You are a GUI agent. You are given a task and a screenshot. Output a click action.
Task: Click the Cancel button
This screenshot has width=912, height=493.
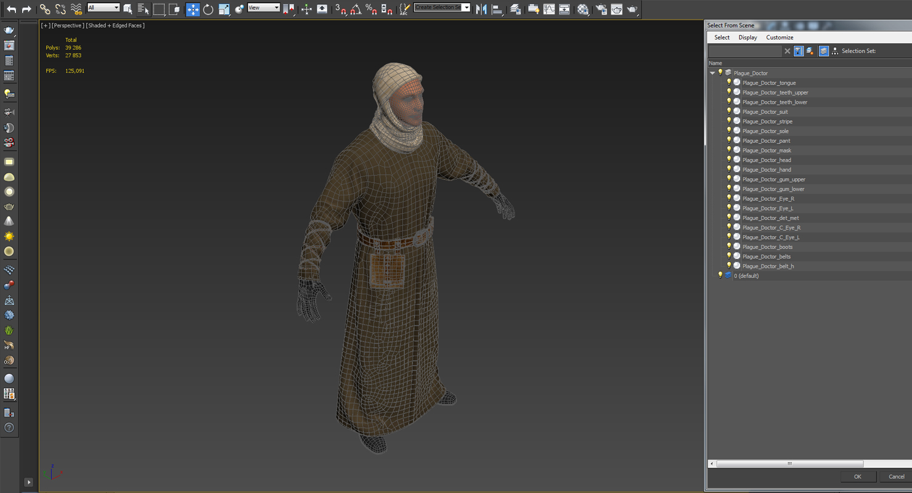[896, 476]
